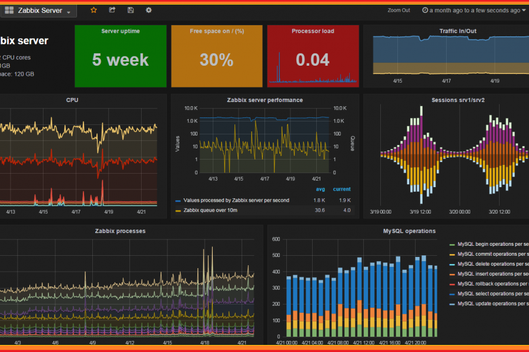Click the Values y-axis label

[x=178, y=144]
